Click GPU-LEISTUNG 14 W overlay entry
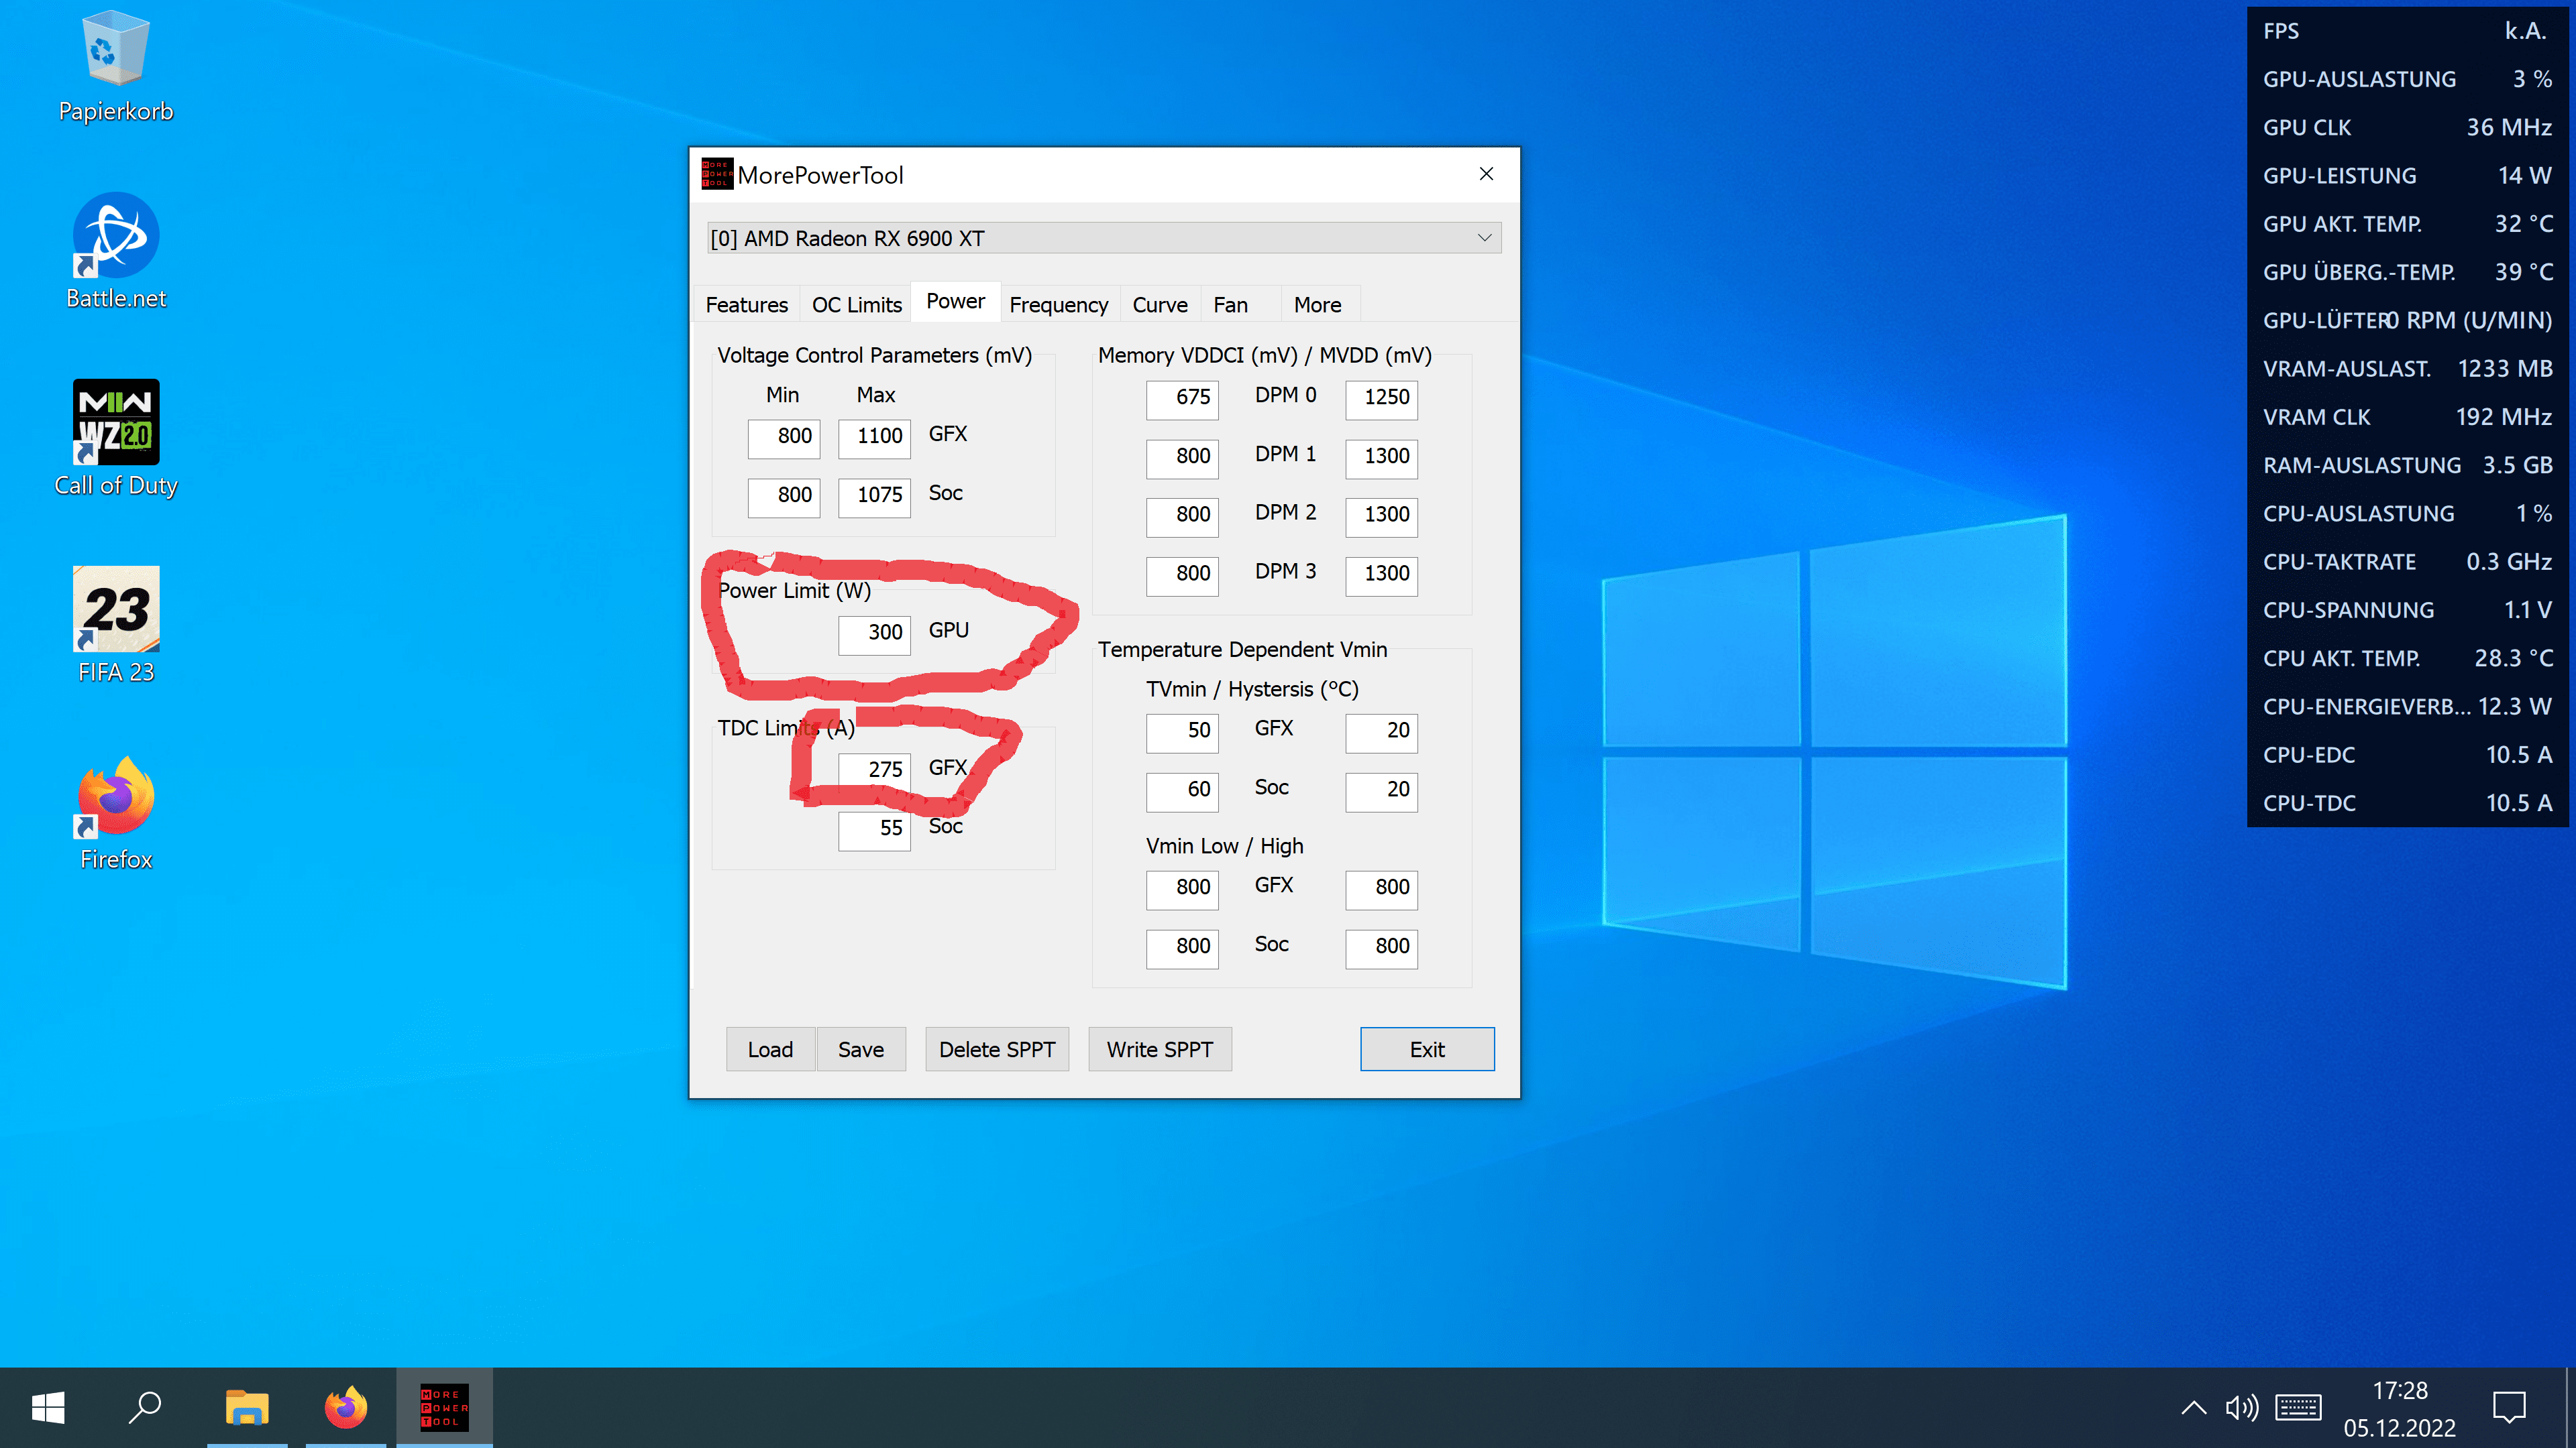The image size is (2576, 1448). coord(2408,176)
